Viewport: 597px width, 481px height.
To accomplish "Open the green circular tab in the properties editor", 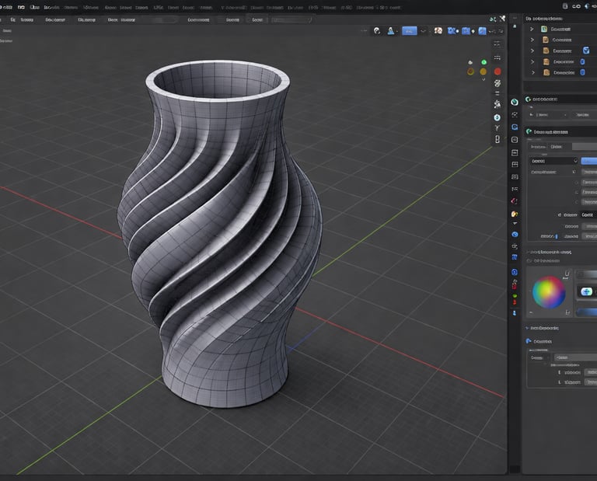I will [515, 102].
